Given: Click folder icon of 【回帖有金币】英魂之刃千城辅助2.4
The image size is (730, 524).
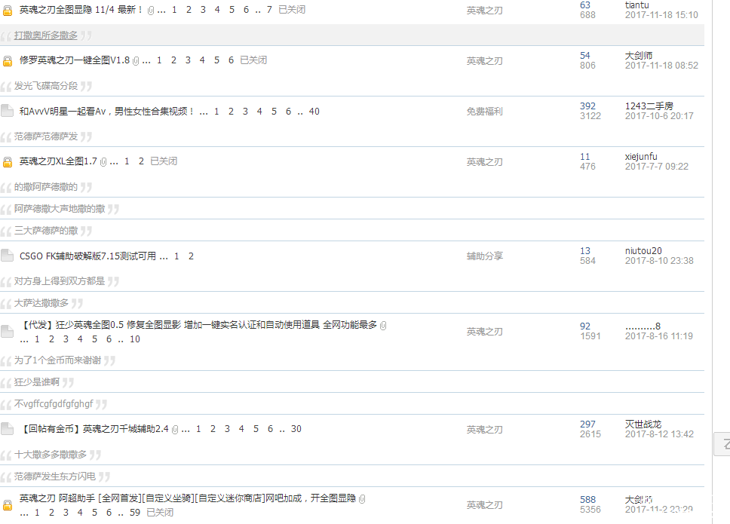Looking at the screenshot, I should click(7, 428).
